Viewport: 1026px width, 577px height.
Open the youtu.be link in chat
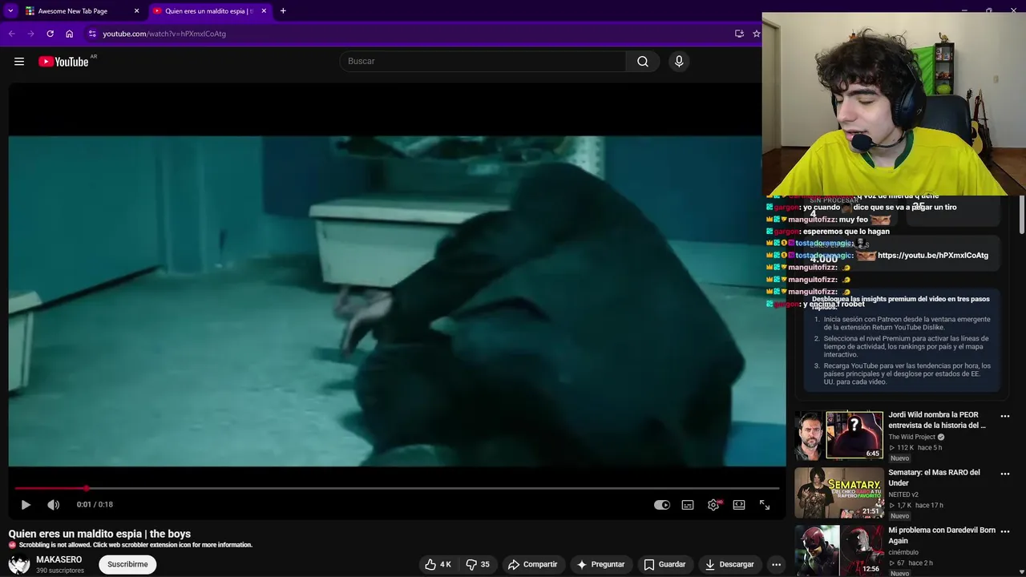(933, 256)
